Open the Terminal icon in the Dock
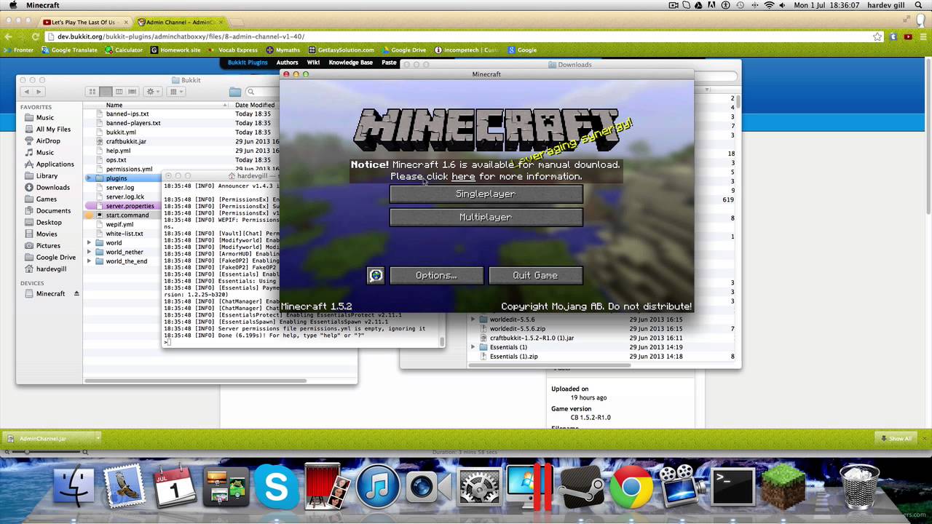This screenshot has width=932, height=524. 732,487
